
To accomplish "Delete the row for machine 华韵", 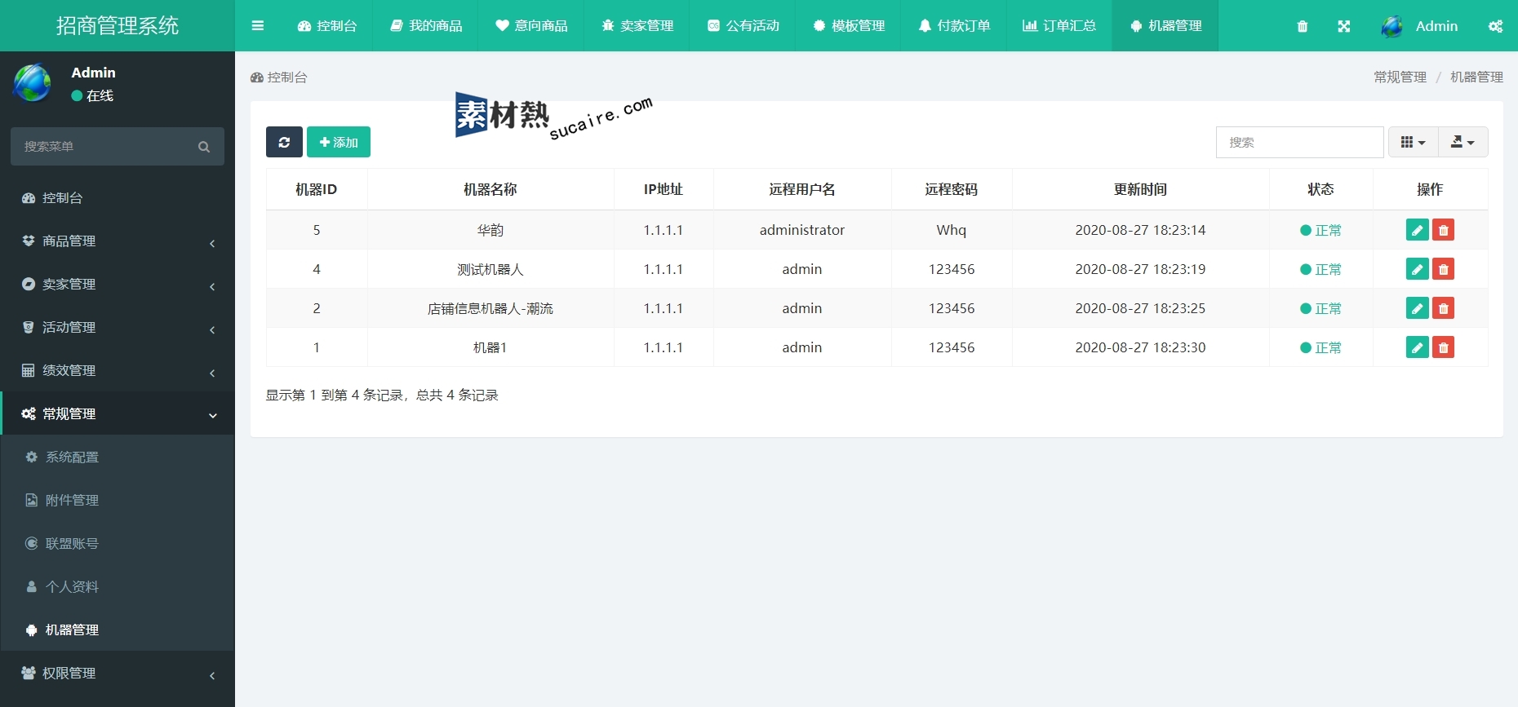I will click(1443, 230).
